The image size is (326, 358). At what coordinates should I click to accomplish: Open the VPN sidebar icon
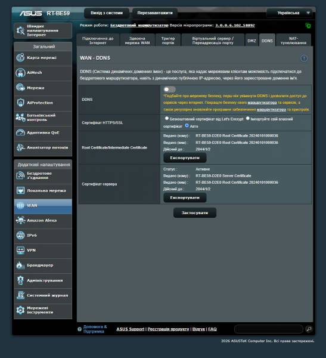20,251
